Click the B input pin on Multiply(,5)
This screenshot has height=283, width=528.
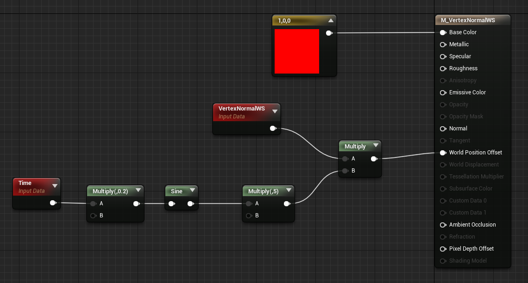point(249,215)
